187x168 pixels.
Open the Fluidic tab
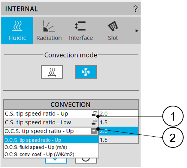[x=17, y=31]
